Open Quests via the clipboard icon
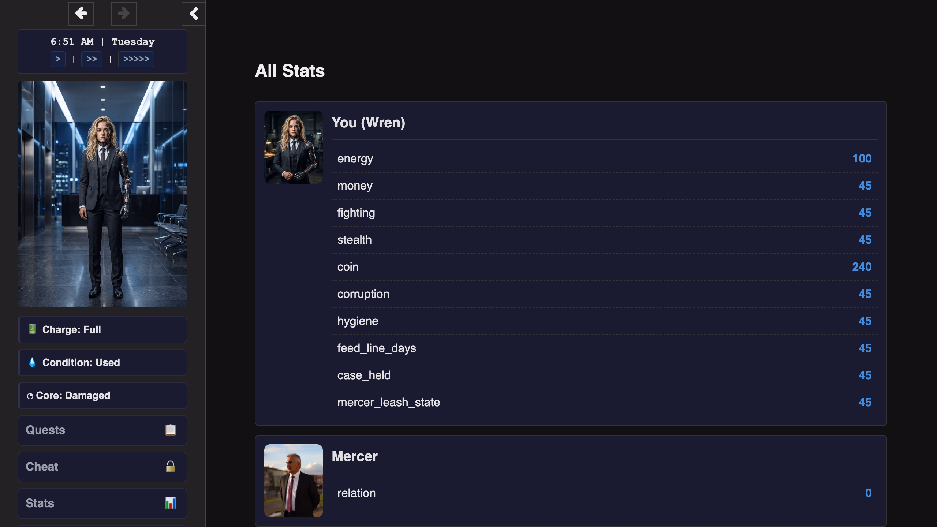 coord(171,430)
